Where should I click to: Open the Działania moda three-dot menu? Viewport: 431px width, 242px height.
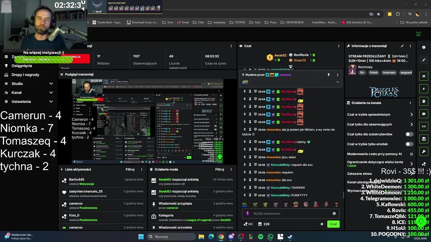pyautogui.click(x=231, y=169)
